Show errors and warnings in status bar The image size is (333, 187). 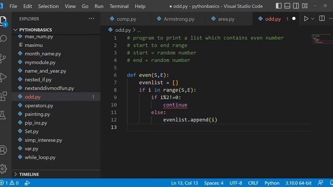click(x=9, y=183)
